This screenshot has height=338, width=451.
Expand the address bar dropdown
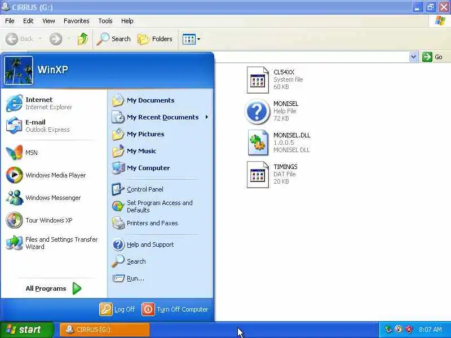pos(413,57)
